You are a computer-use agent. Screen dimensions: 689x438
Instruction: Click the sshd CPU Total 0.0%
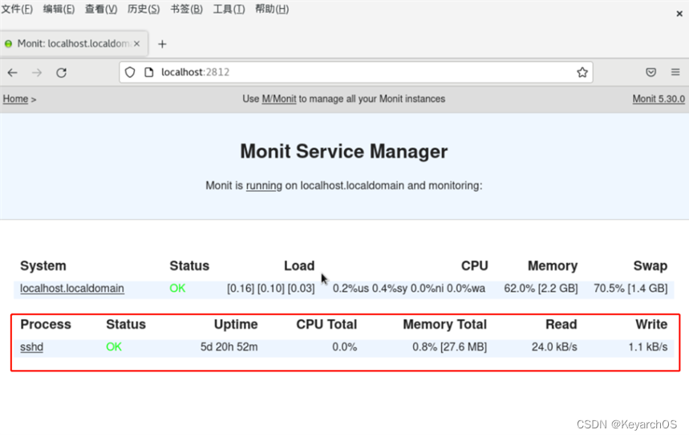(x=345, y=347)
